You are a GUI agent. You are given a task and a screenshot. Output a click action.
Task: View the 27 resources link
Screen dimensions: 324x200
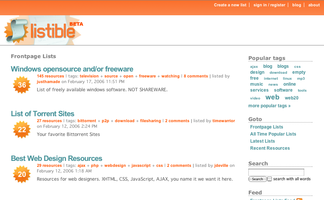click(x=49, y=121)
